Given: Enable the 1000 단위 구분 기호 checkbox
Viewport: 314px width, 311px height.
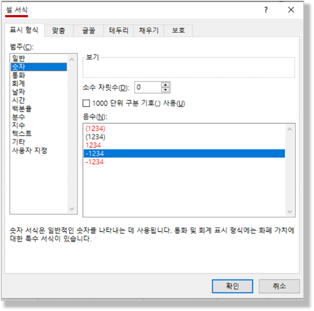Looking at the screenshot, I should (x=86, y=103).
